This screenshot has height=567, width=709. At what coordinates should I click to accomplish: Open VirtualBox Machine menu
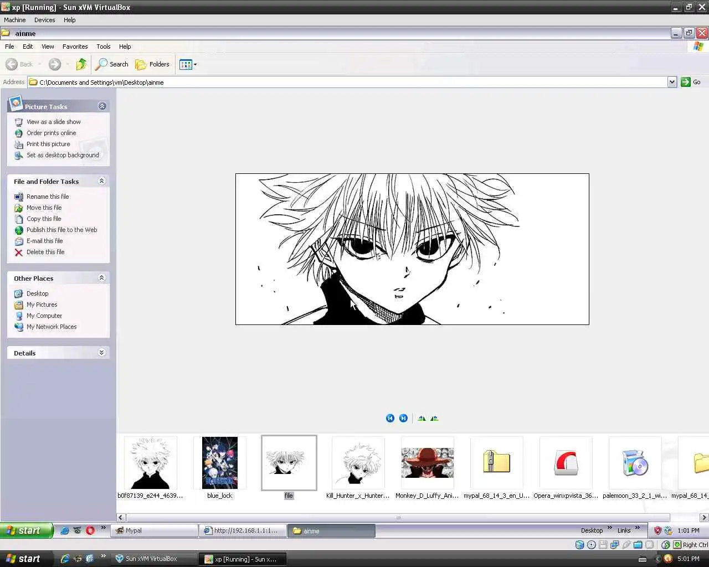click(x=15, y=20)
